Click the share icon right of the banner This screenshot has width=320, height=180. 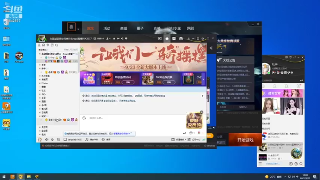click(211, 48)
